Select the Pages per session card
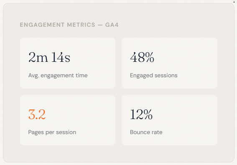Image resolution: width=237 pixels, height=165 pixels. click(68, 120)
